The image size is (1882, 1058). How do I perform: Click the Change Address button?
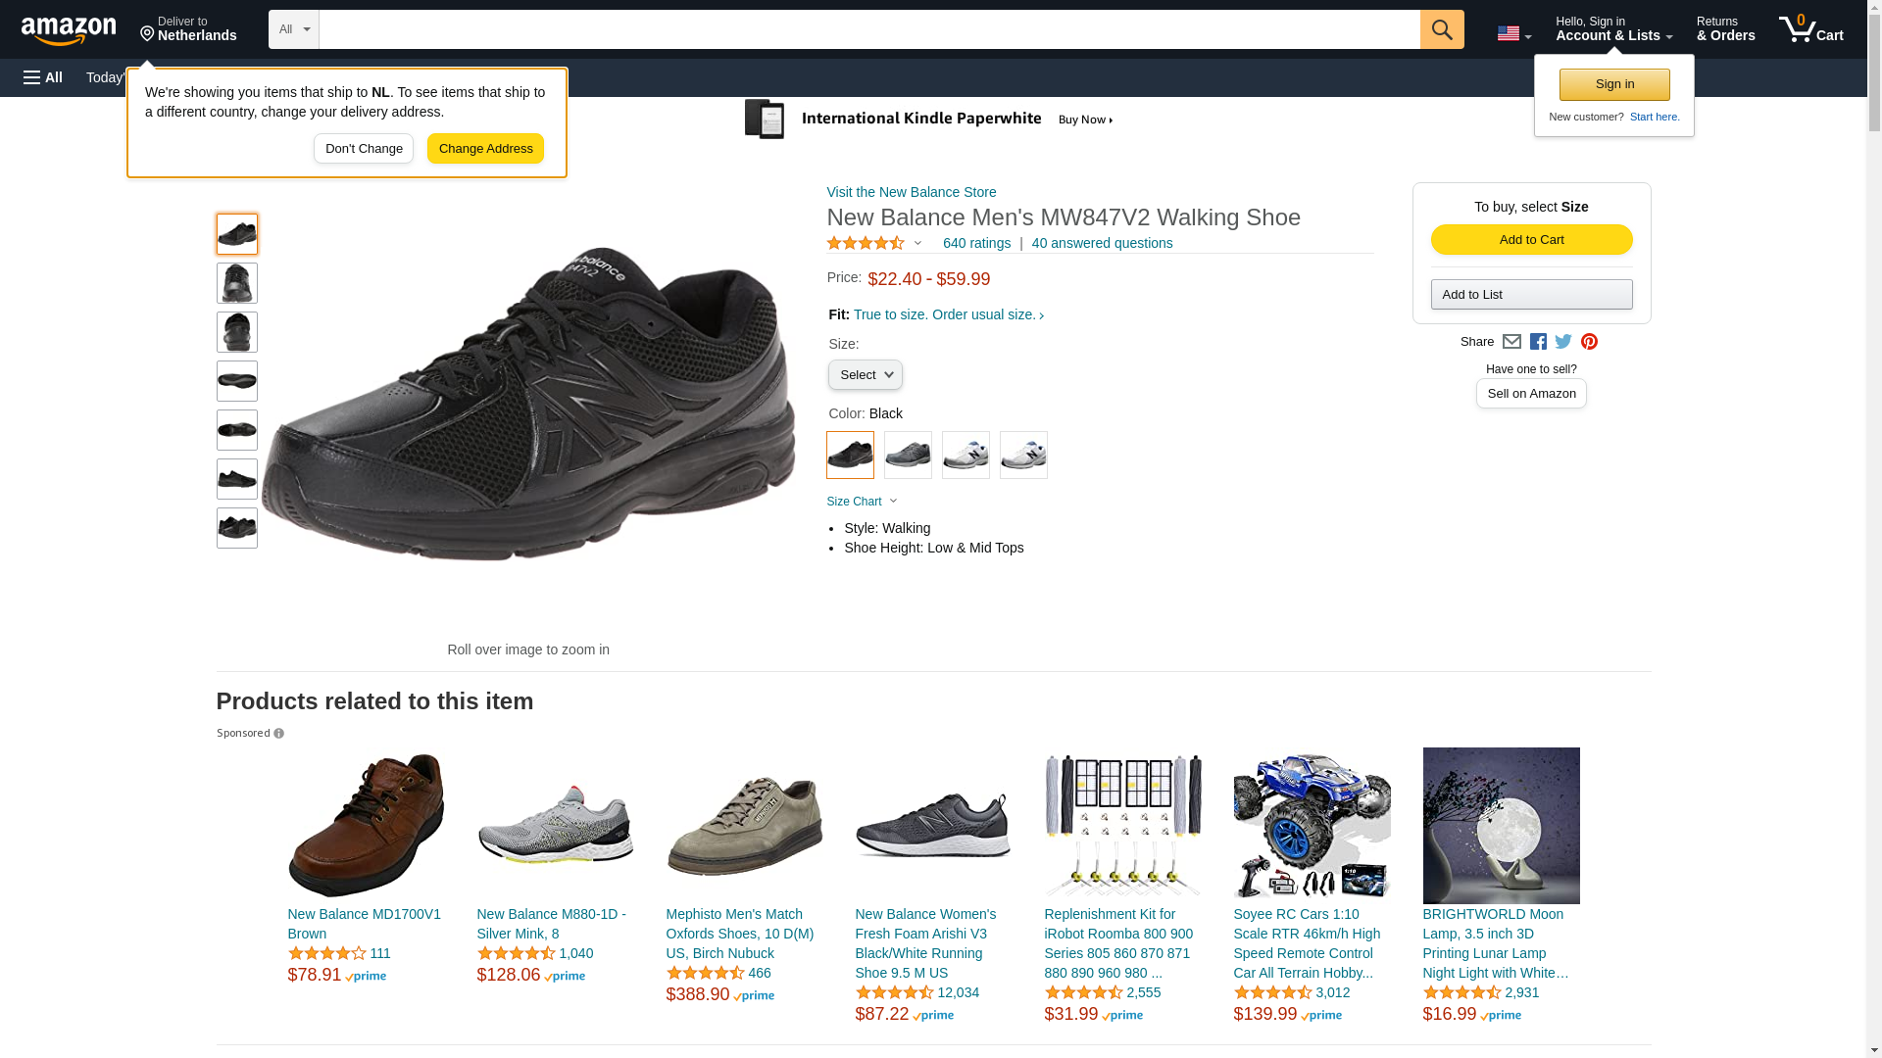485,149
